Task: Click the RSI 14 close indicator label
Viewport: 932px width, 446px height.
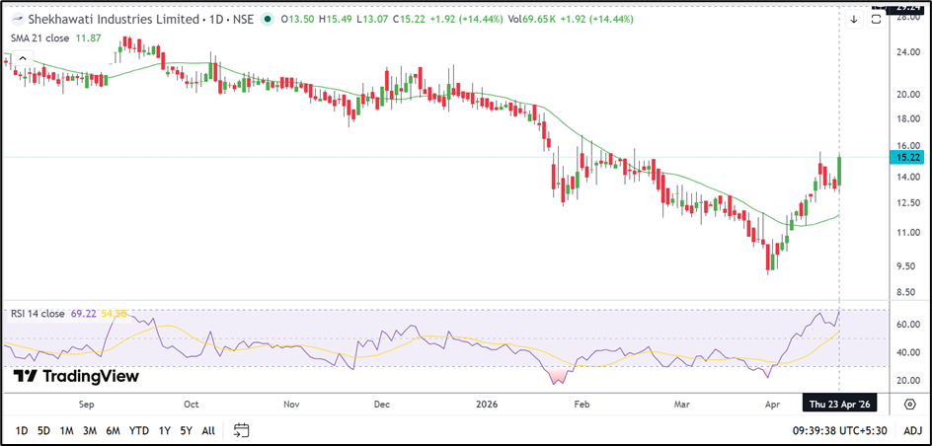Action: coord(38,313)
